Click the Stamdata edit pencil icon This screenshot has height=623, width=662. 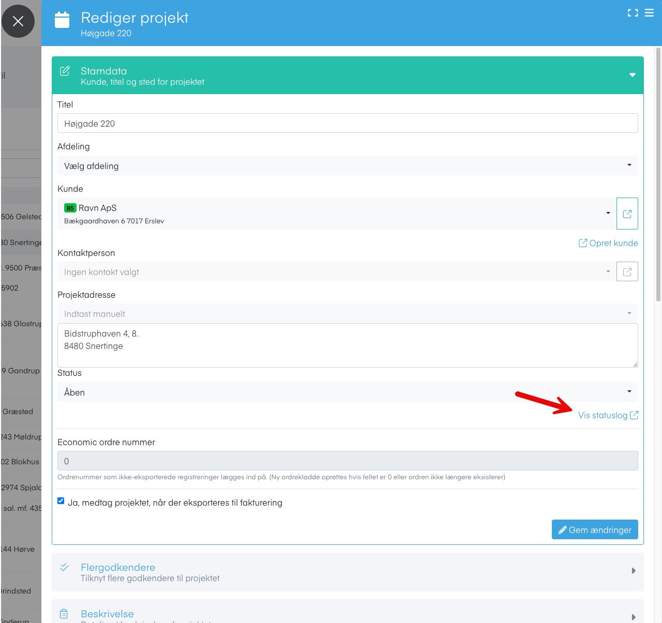tap(65, 71)
